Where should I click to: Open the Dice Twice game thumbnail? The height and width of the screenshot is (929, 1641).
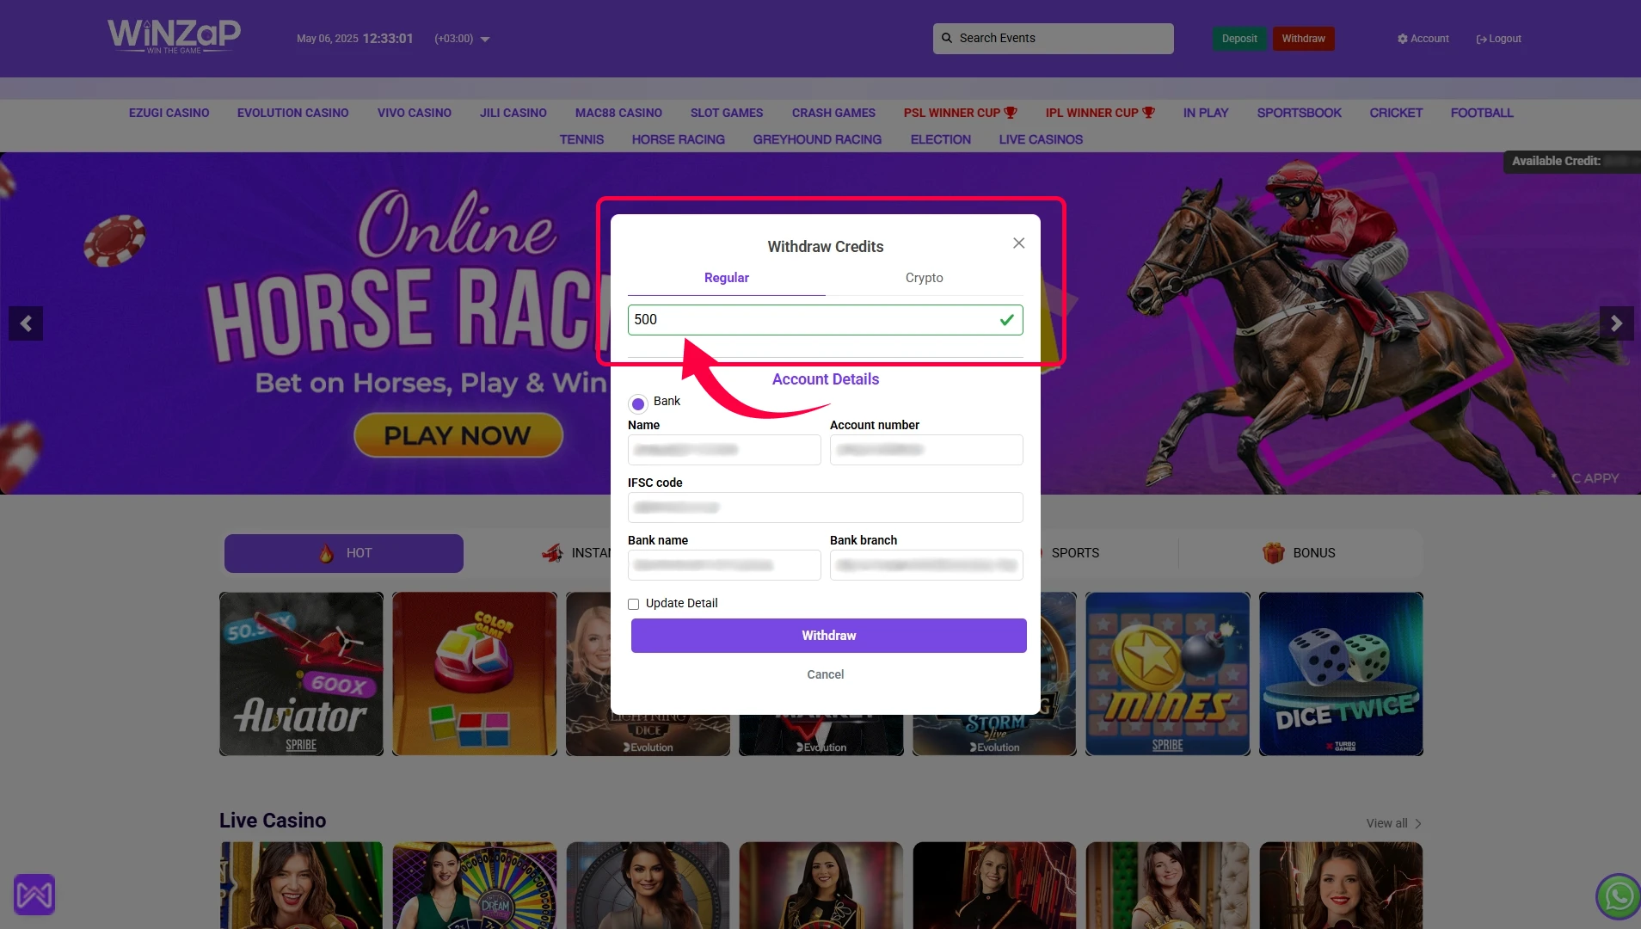click(x=1340, y=674)
